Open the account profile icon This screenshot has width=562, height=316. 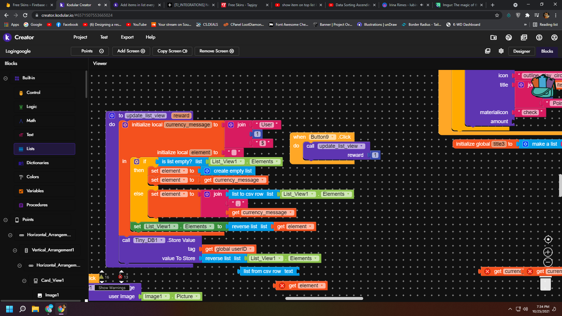554,37
